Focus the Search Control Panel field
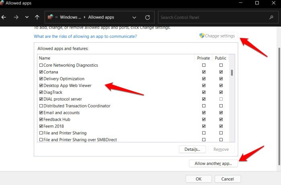Screen dimensions: 281x185 (x=218, y=17)
